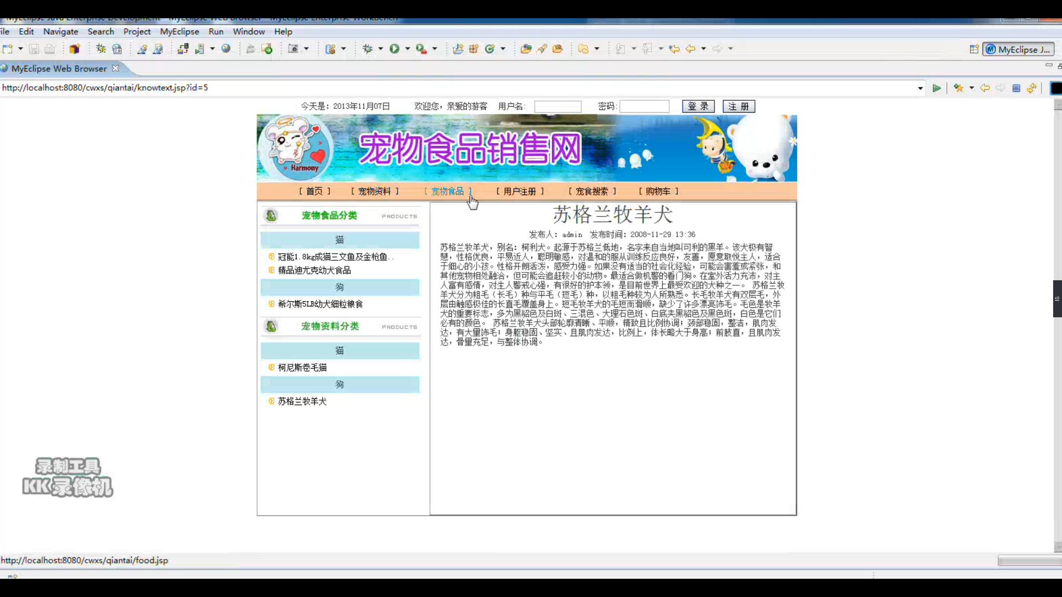Open the camera capture dropdown arrow
This screenshot has height=597, width=1062.
(x=306, y=49)
